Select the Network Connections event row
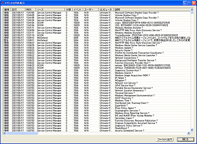197x144 pixels. (x=97, y=58)
